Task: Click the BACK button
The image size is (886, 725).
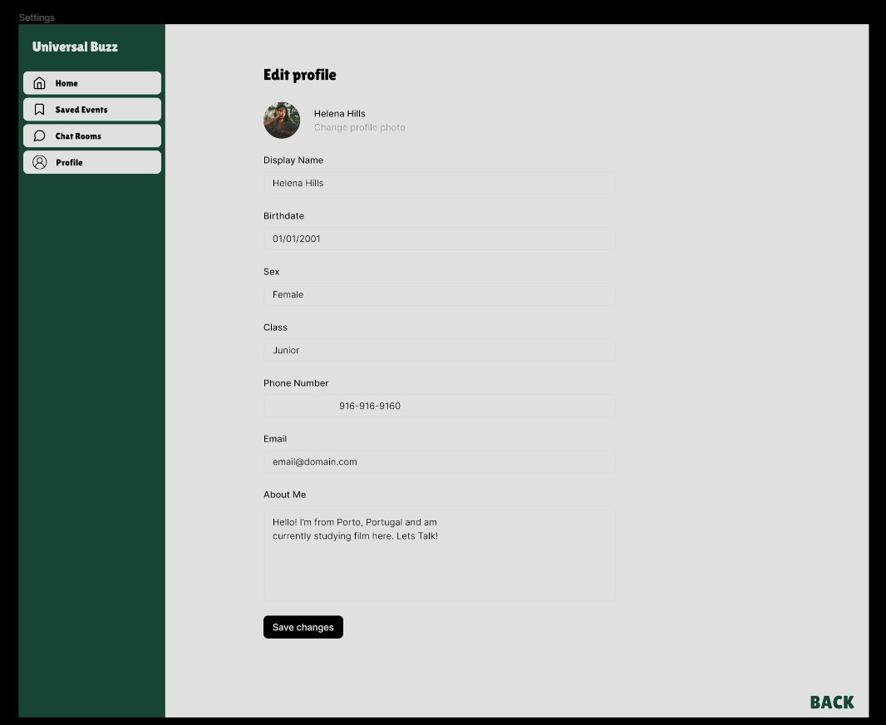Action: (830, 702)
